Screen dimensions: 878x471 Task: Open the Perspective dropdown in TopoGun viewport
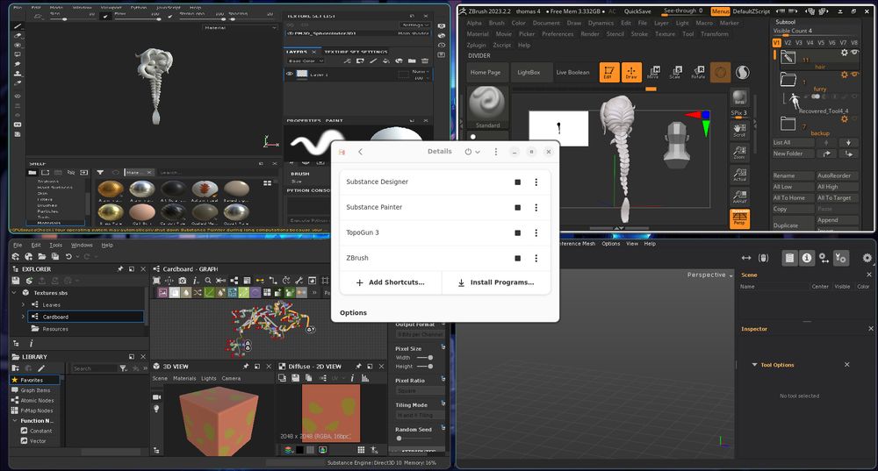click(710, 275)
